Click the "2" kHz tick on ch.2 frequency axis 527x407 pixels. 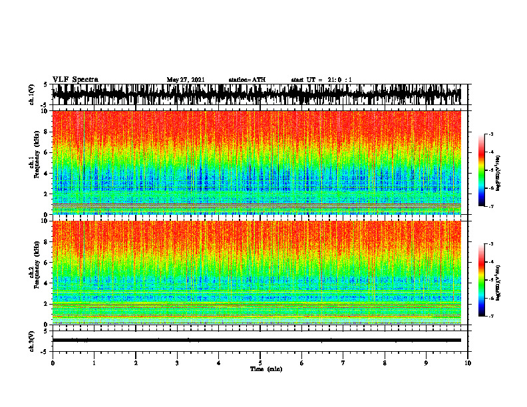tap(47, 304)
